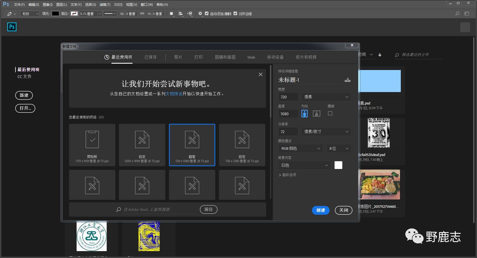Click the 文档预设 link
477x258 pixels.
(174, 94)
